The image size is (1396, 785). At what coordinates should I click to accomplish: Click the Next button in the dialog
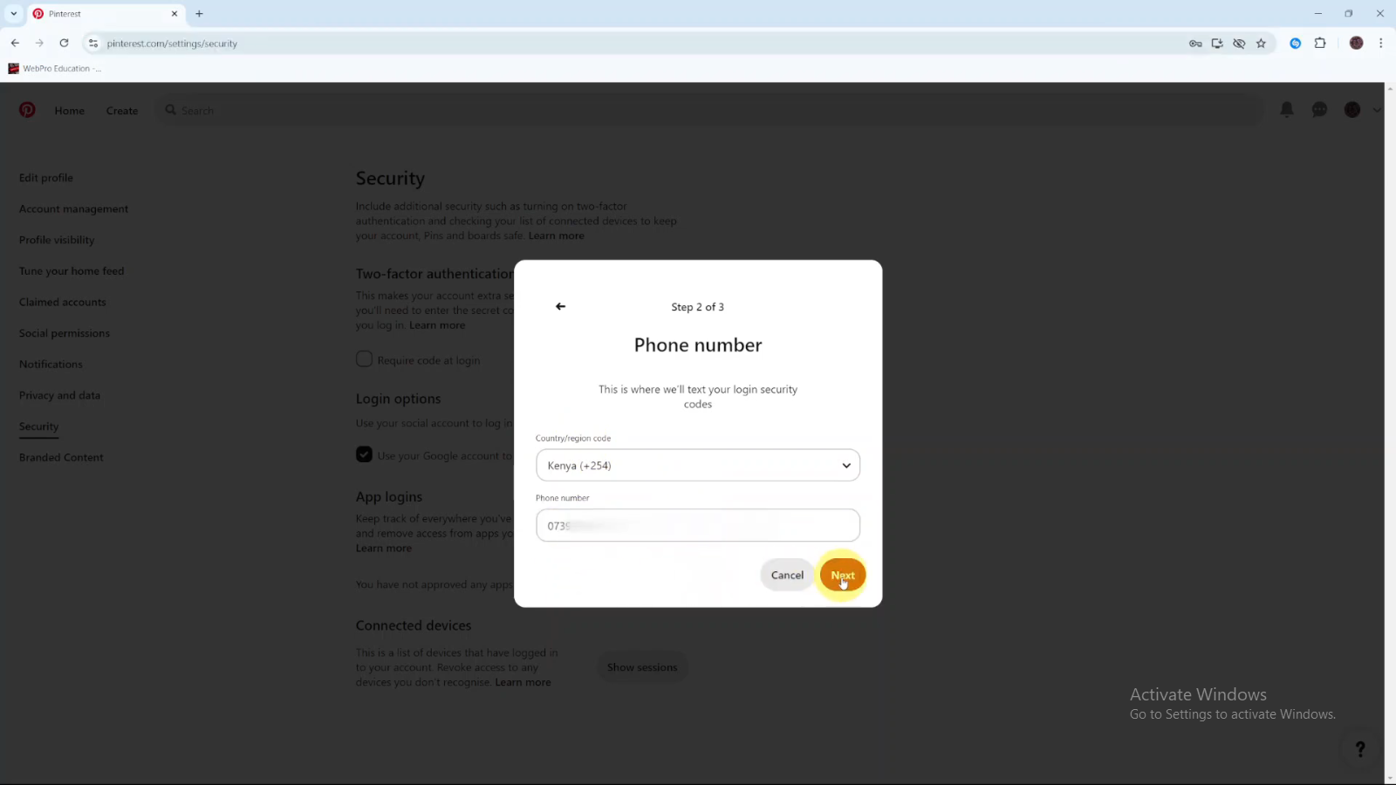point(843,575)
